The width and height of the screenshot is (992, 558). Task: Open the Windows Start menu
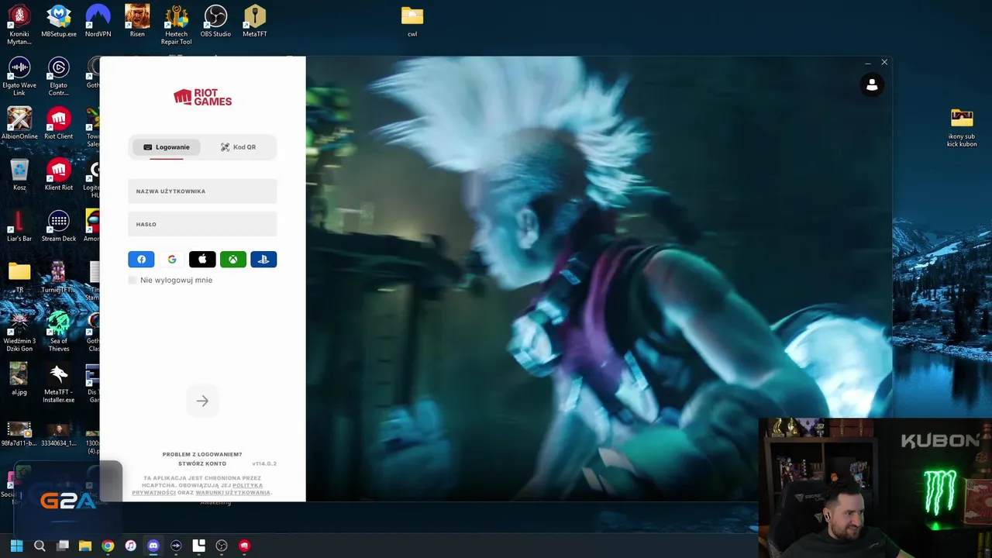tap(16, 546)
